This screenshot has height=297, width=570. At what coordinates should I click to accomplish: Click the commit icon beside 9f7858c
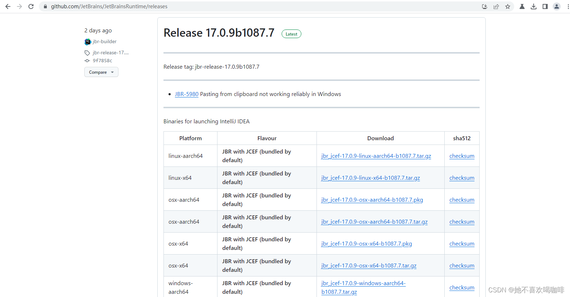coord(87,61)
